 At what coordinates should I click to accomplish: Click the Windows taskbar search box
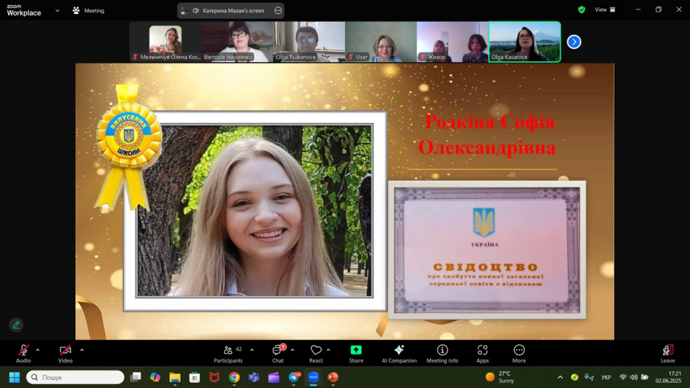pos(75,377)
